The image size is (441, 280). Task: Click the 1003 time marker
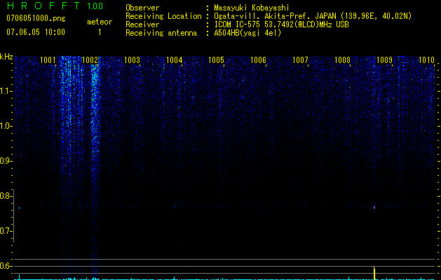132,59
